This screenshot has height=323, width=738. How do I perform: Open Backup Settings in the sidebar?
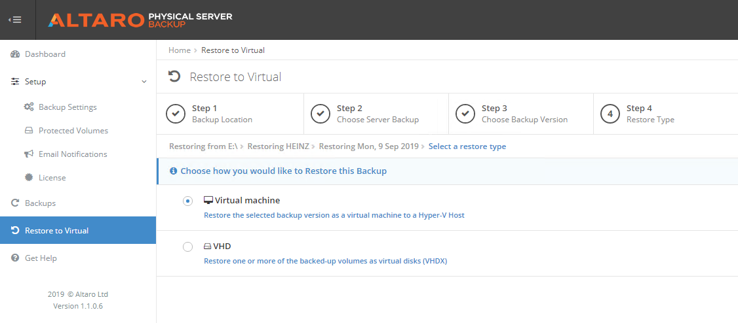67,107
